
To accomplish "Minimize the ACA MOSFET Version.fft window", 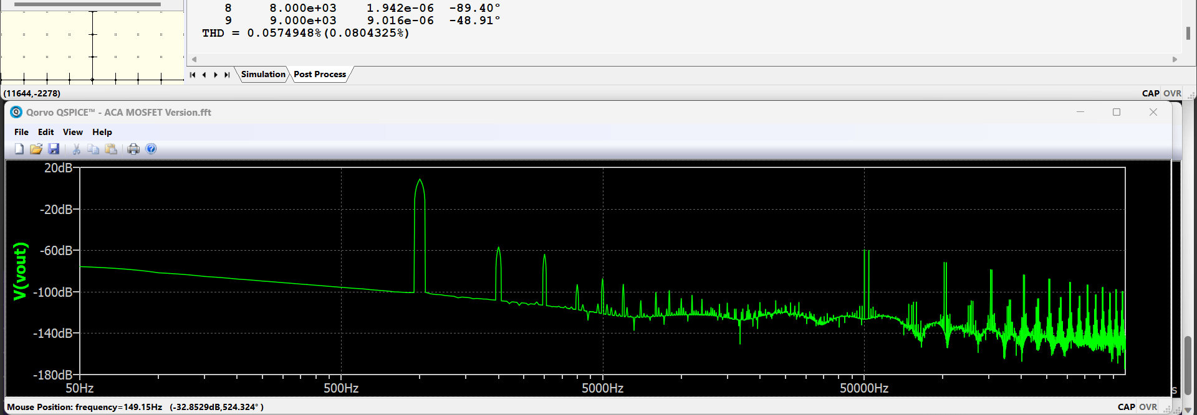I will click(1080, 112).
